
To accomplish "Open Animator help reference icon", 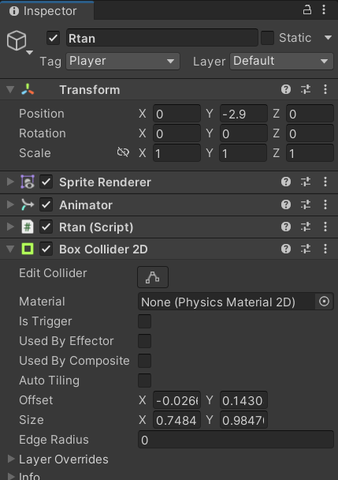I will (286, 204).
